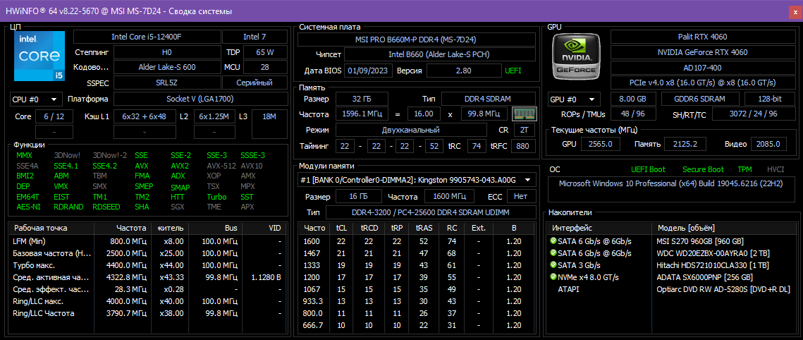The height and width of the screenshot is (340, 803).
Task: Click the LFM (Min) operating point row
Action: [147, 241]
